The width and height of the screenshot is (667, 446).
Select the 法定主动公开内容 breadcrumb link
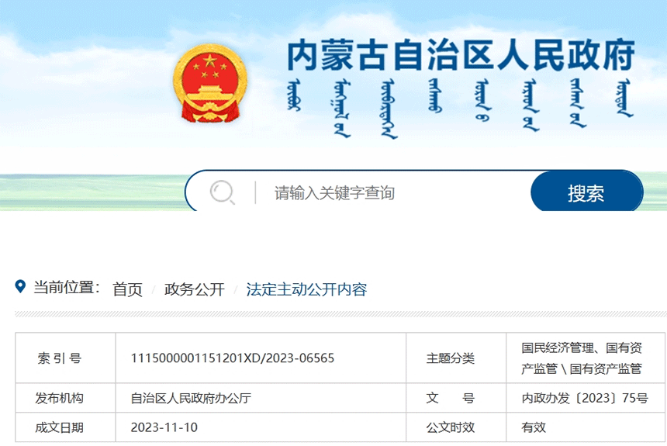click(x=306, y=289)
